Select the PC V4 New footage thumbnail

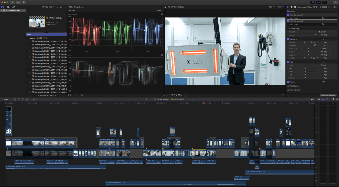coord(36,22)
